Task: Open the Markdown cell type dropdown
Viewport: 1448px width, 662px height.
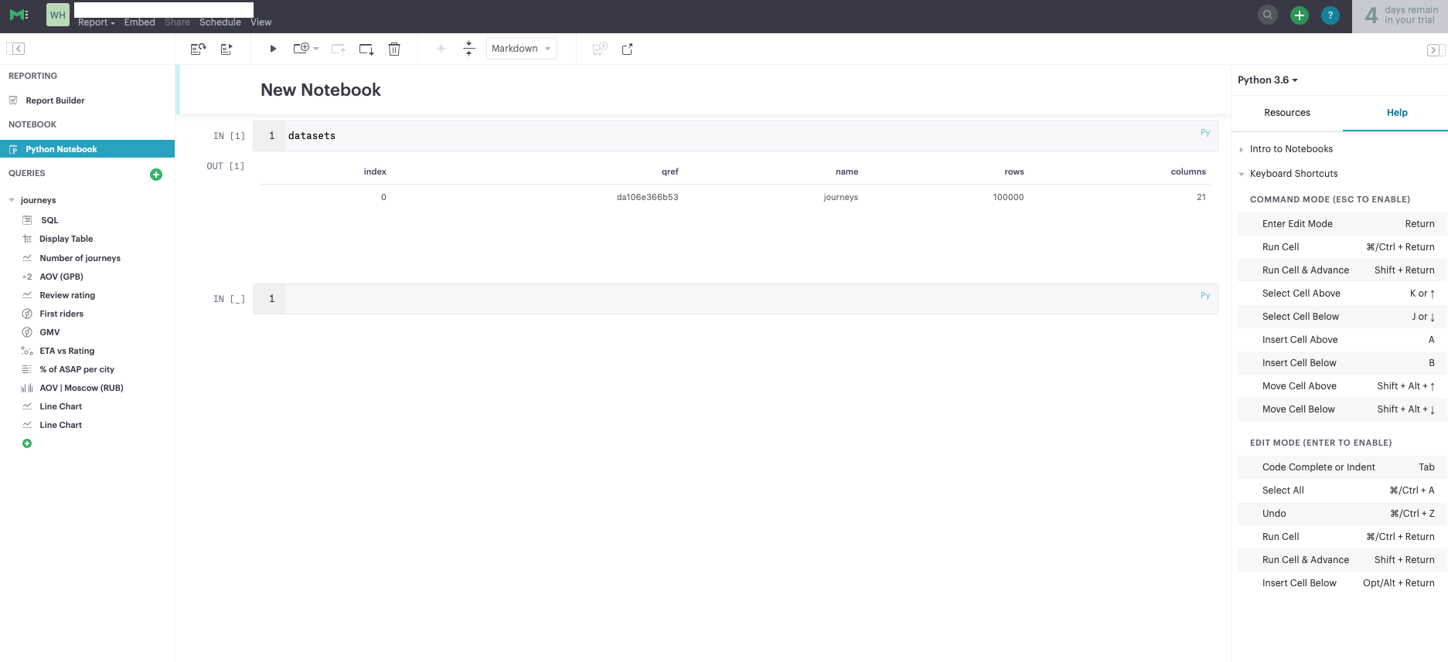Action: 522,49
